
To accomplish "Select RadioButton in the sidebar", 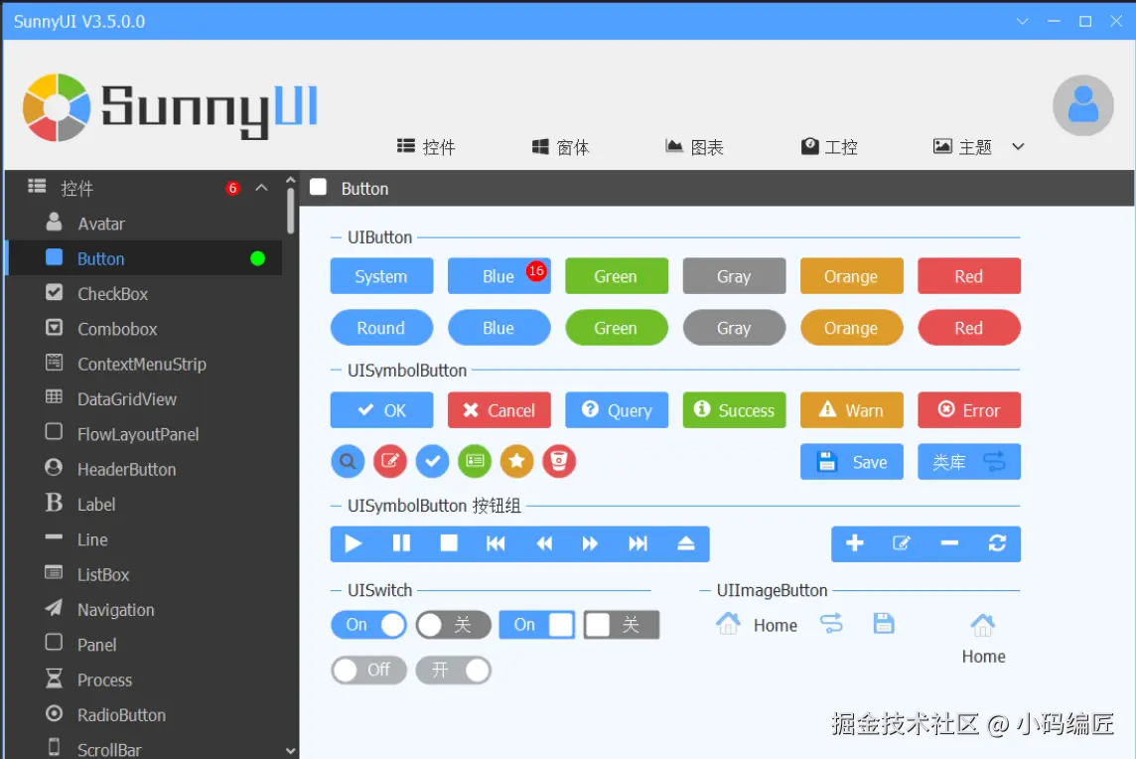I will click(x=143, y=714).
